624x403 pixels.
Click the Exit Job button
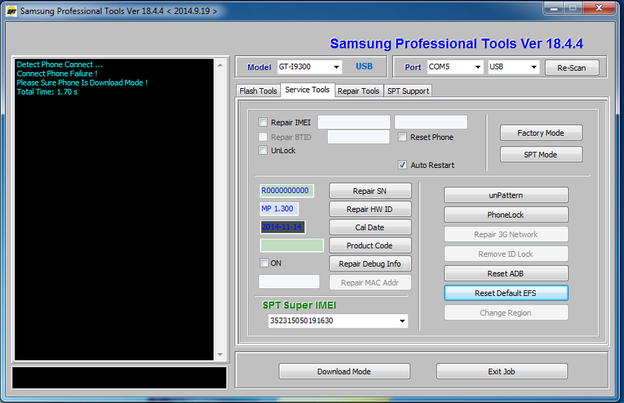(502, 372)
